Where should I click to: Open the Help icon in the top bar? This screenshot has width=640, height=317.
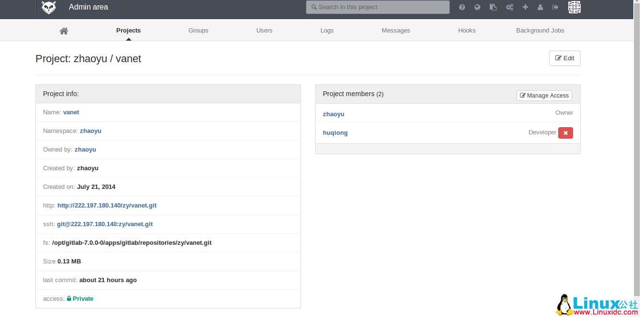point(462,7)
